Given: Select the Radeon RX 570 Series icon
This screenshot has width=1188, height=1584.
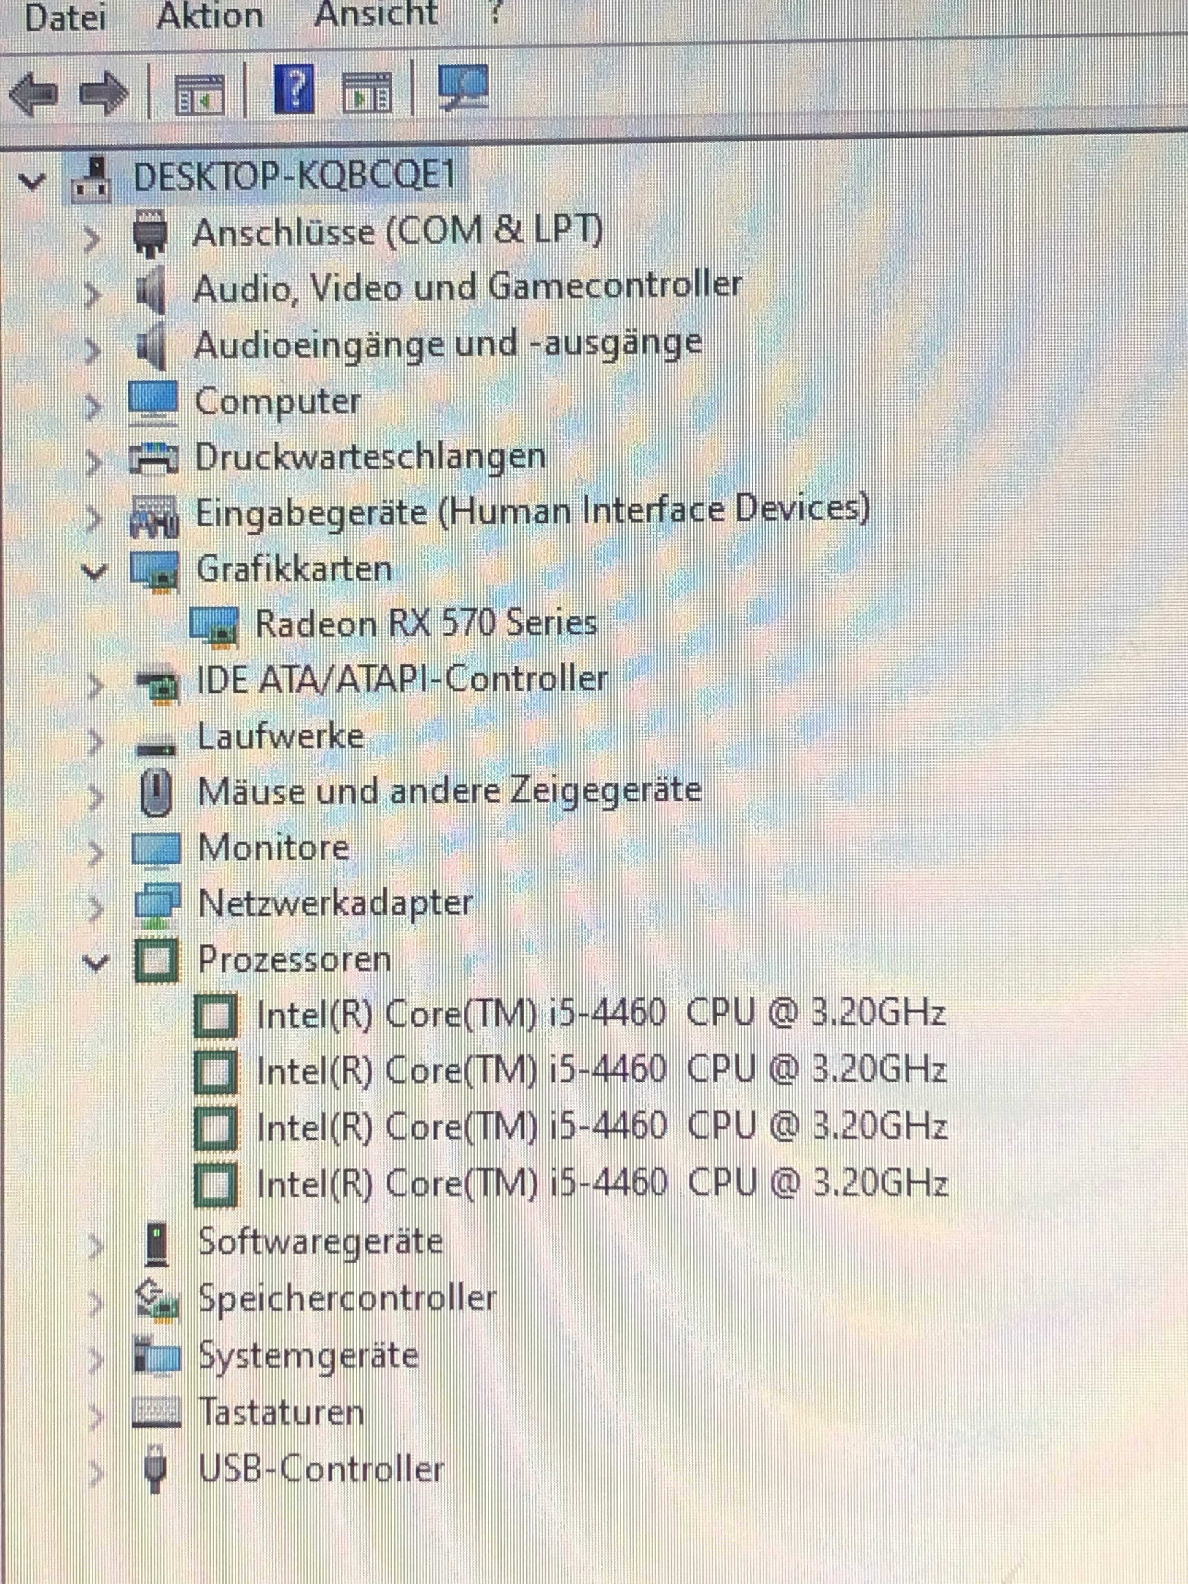Looking at the screenshot, I should (213, 624).
